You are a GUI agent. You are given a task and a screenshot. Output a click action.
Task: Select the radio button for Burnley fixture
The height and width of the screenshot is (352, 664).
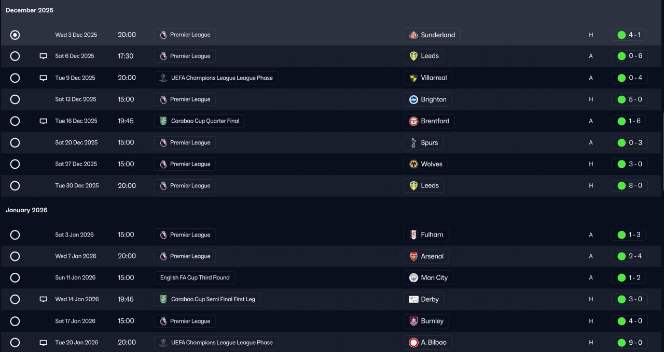[x=15, y=321]
